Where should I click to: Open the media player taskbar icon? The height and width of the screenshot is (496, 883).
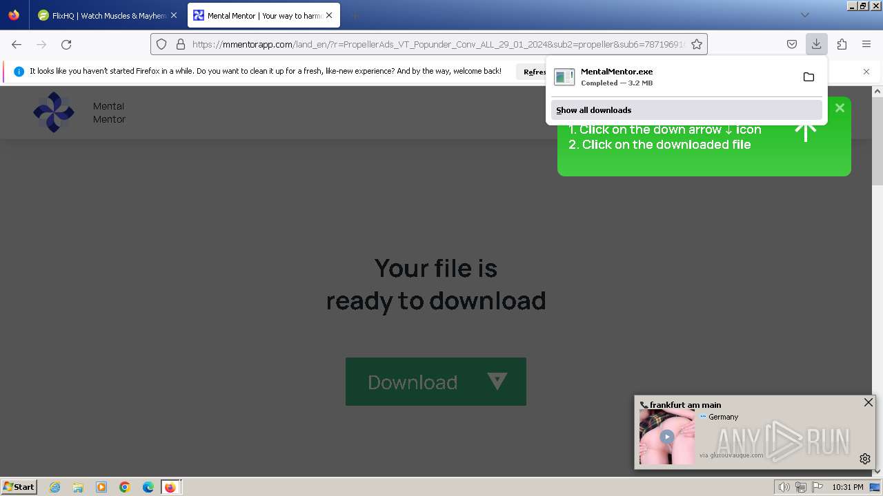coord(101,487)
